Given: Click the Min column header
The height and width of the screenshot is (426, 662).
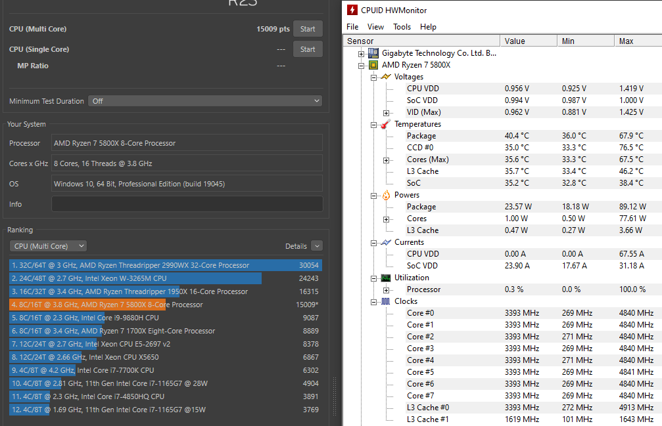Looking at the screenshot, I should pyautogui.click(x=586, y=41).
